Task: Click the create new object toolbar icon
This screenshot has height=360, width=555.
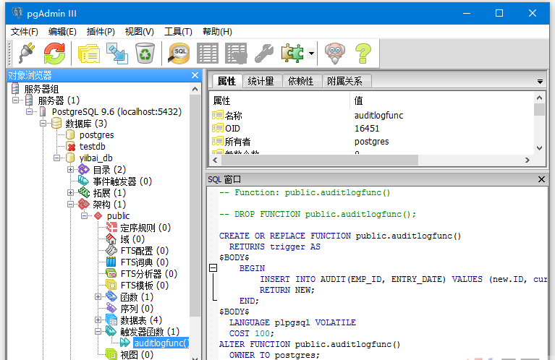Action: [x=117, y=53]
